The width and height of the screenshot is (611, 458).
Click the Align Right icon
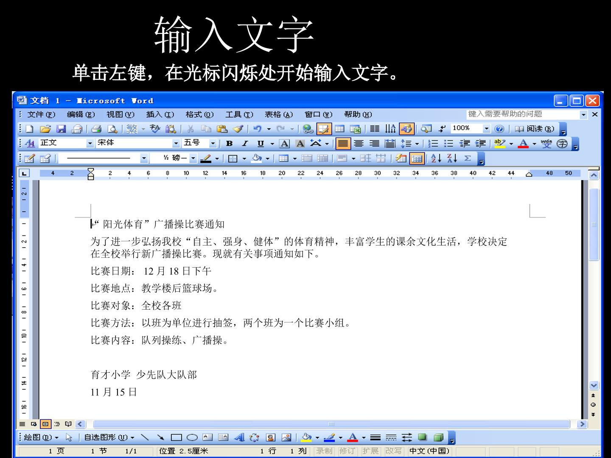374,144
